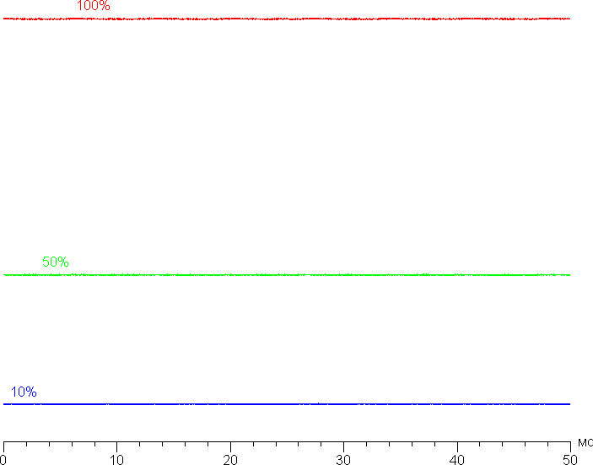
Task: Click the axis label 10
Action: [x=117, y=459]
